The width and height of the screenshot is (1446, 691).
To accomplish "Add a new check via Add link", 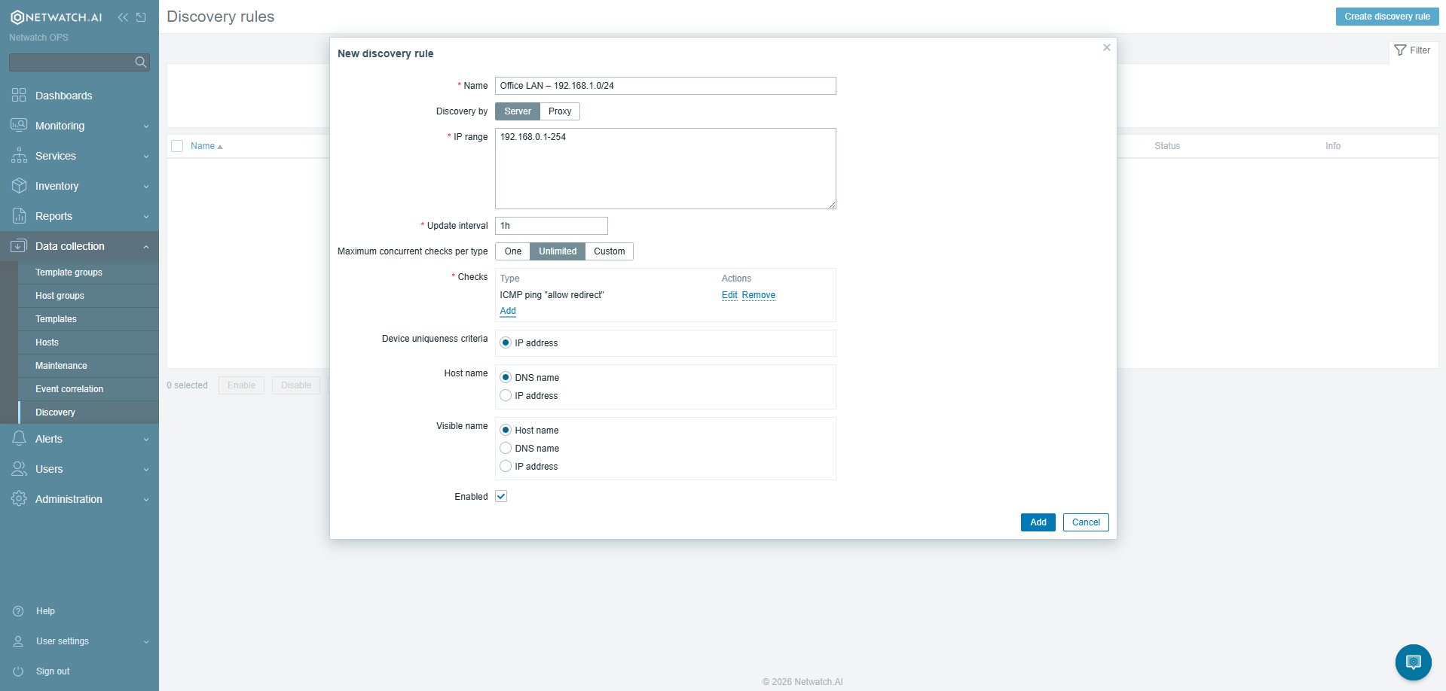I will 508,311.
